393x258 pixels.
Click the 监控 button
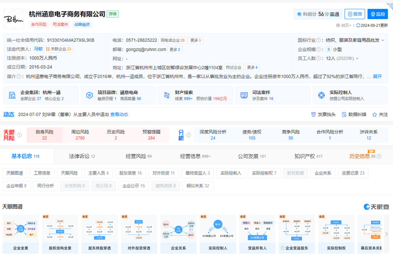point(378,14)
